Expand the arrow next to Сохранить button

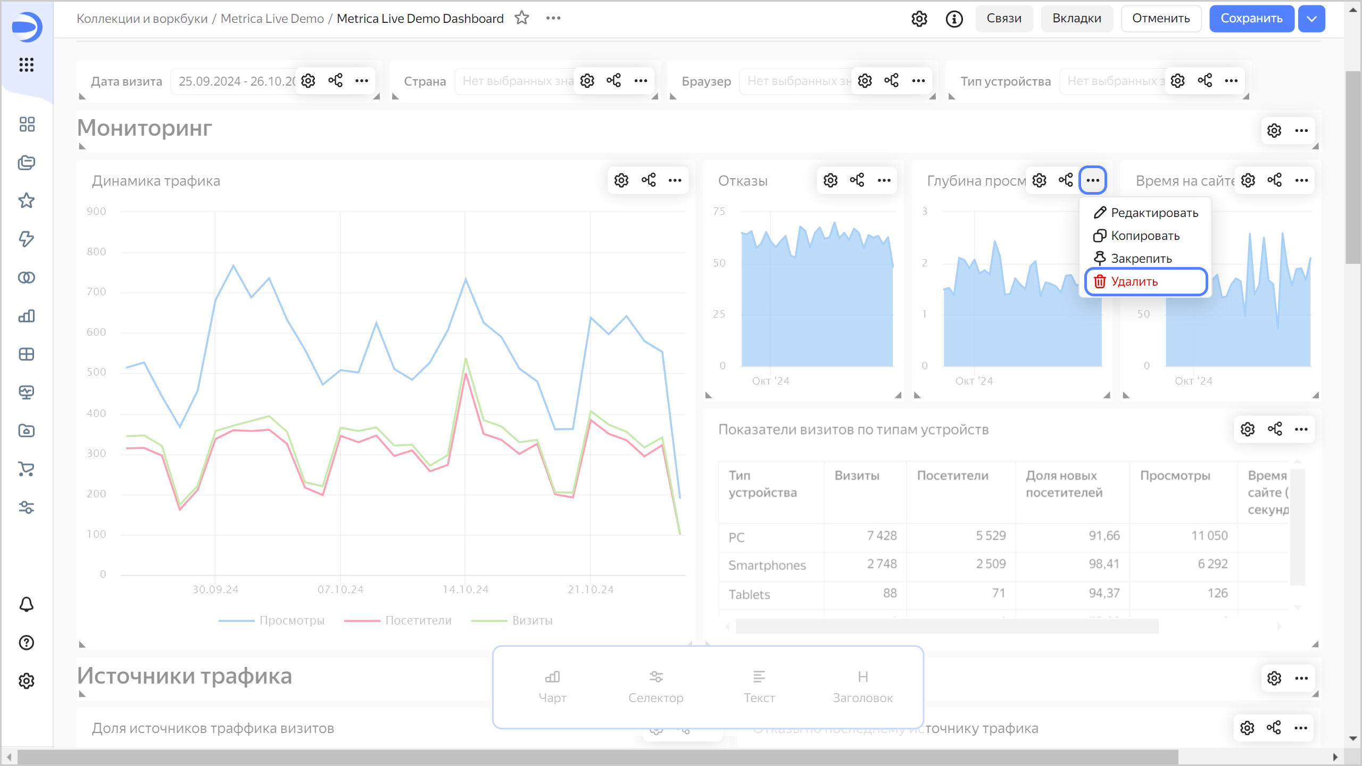click(x=1311, y=19)
